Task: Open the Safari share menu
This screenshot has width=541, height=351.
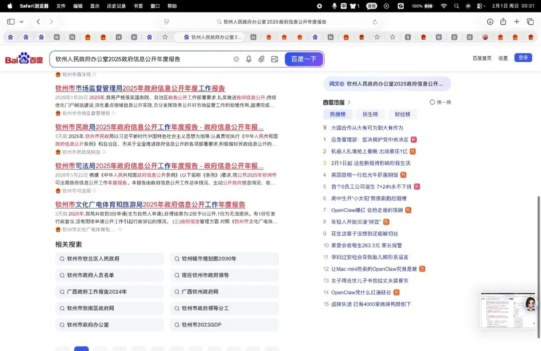Action: pyautogui.click(x=503, y=21)
